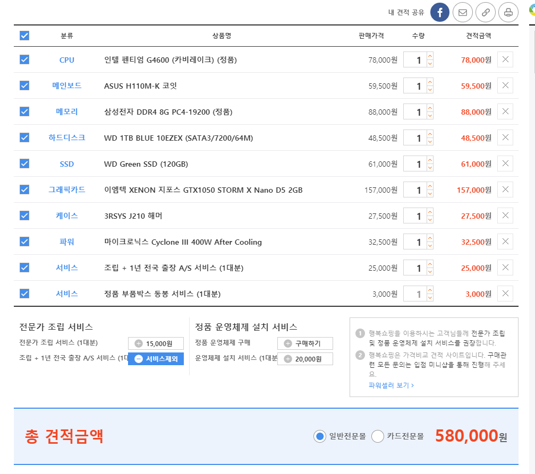Screen dimensions: 535x474
Task: Remove the 그래픽카드 row with X
Action: [505, 189]
